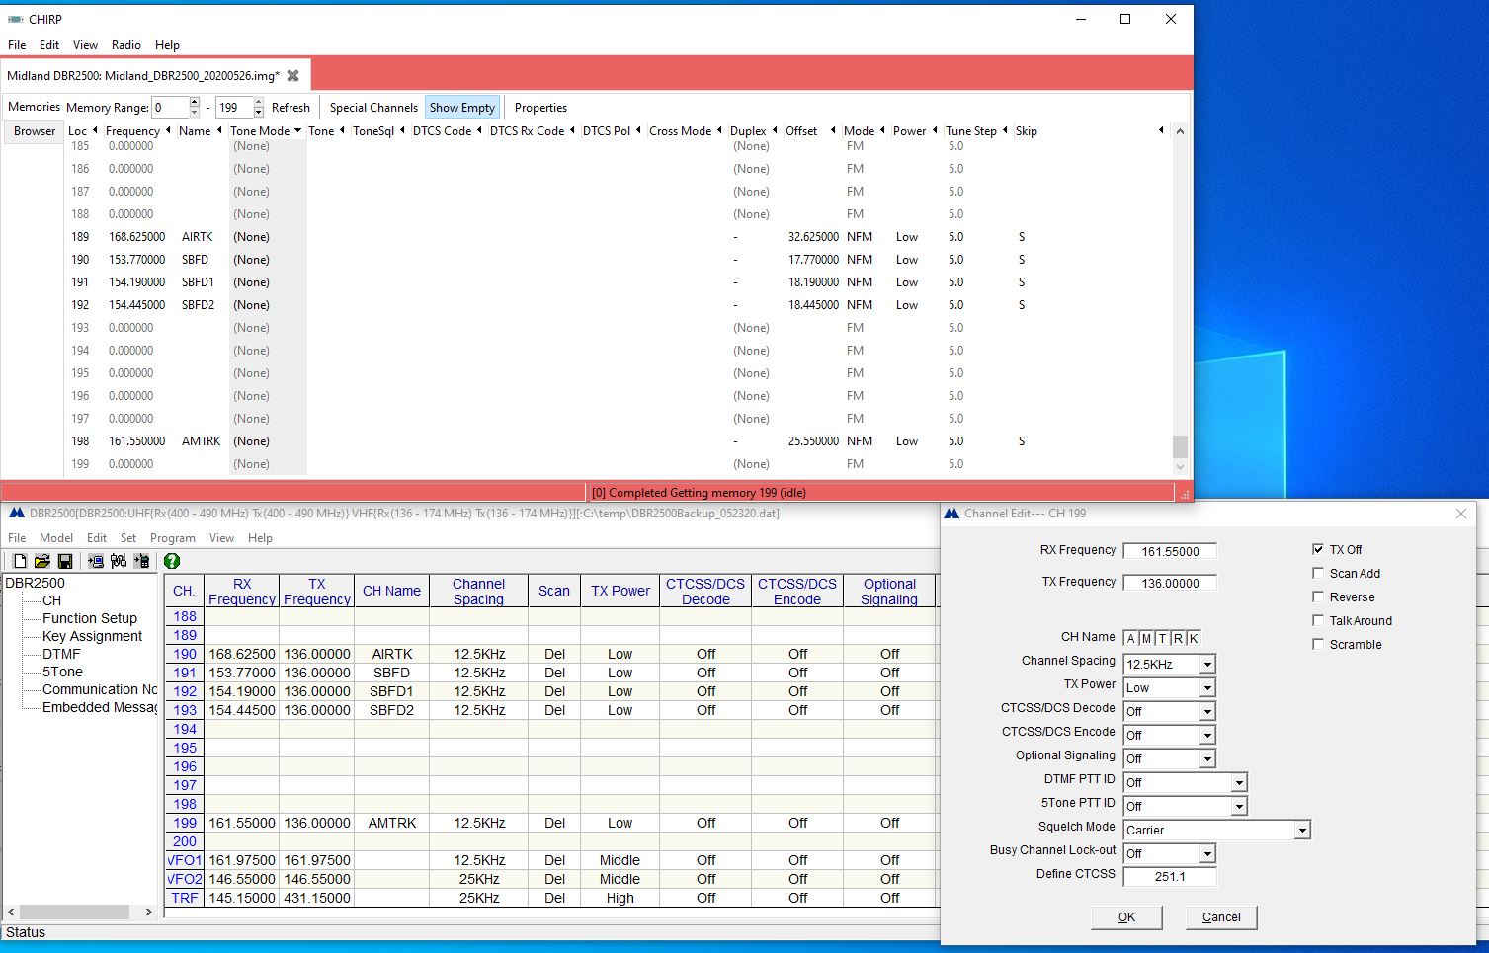The width and height of the screenshot is (1489, 953).
Task: Click the scroll-down arrow of the CHIRP memory list
Action: coord(1180,466)
